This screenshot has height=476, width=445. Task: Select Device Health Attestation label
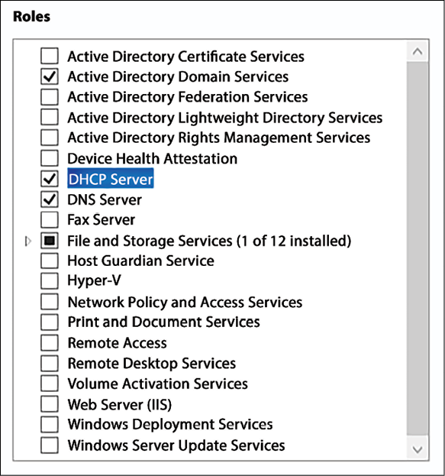[152, 158]
